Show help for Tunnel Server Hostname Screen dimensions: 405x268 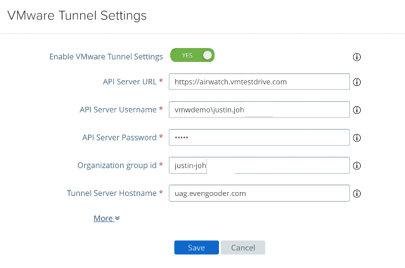point(356,194)
